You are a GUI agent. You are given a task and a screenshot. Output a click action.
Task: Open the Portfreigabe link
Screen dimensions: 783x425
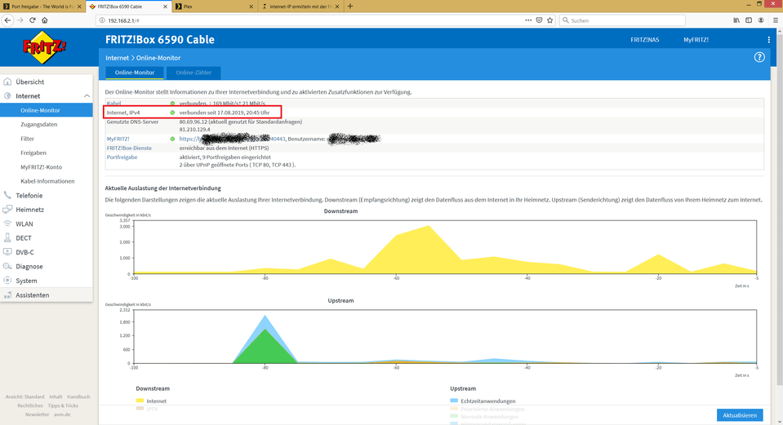pyautogui.click(x=122, y=157)
